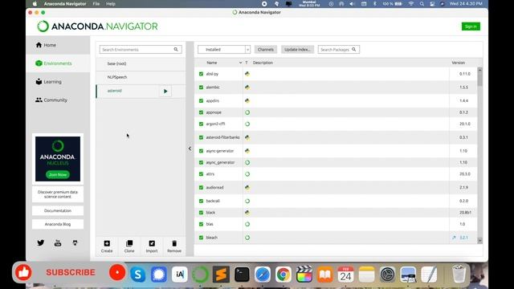Screen dimensions: 514x289
Task: Open the Documentation link
Action: [58, 210]
